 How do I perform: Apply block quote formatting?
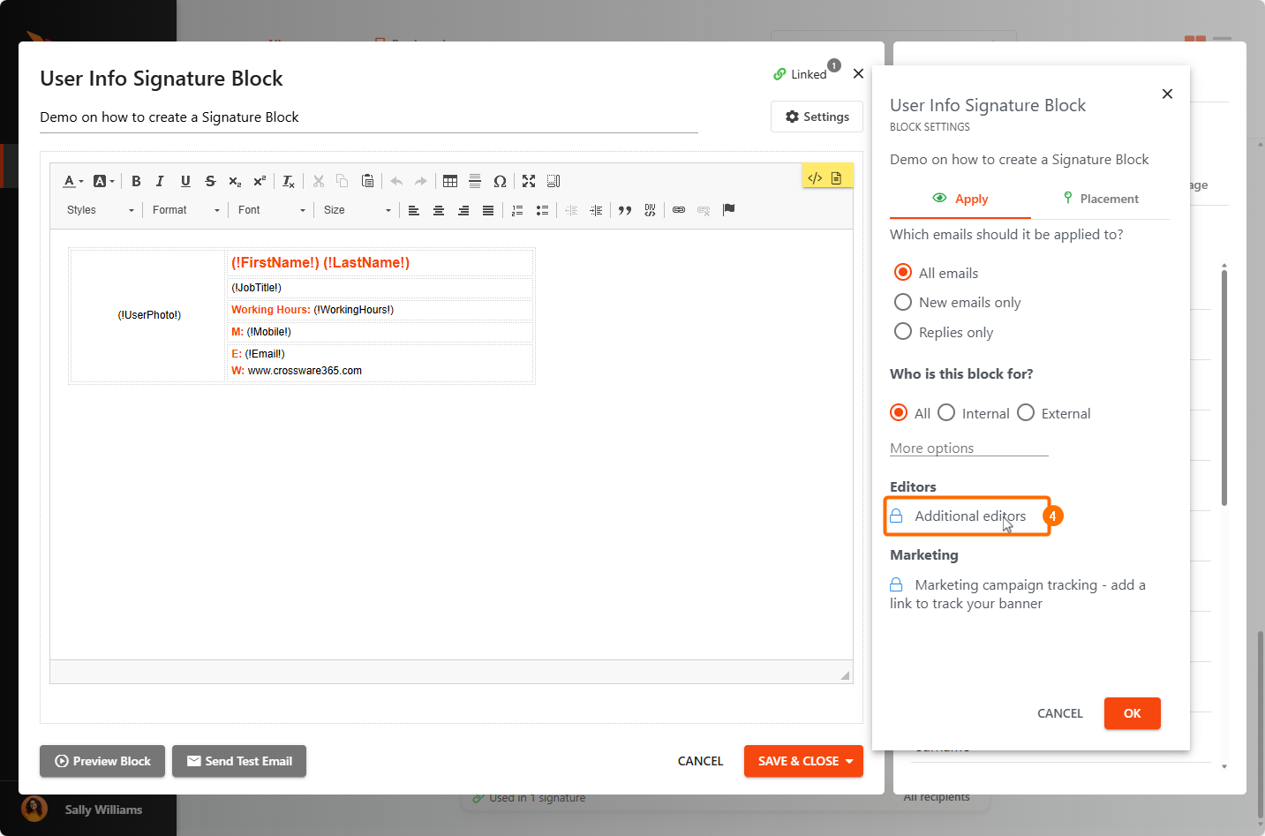625,210
